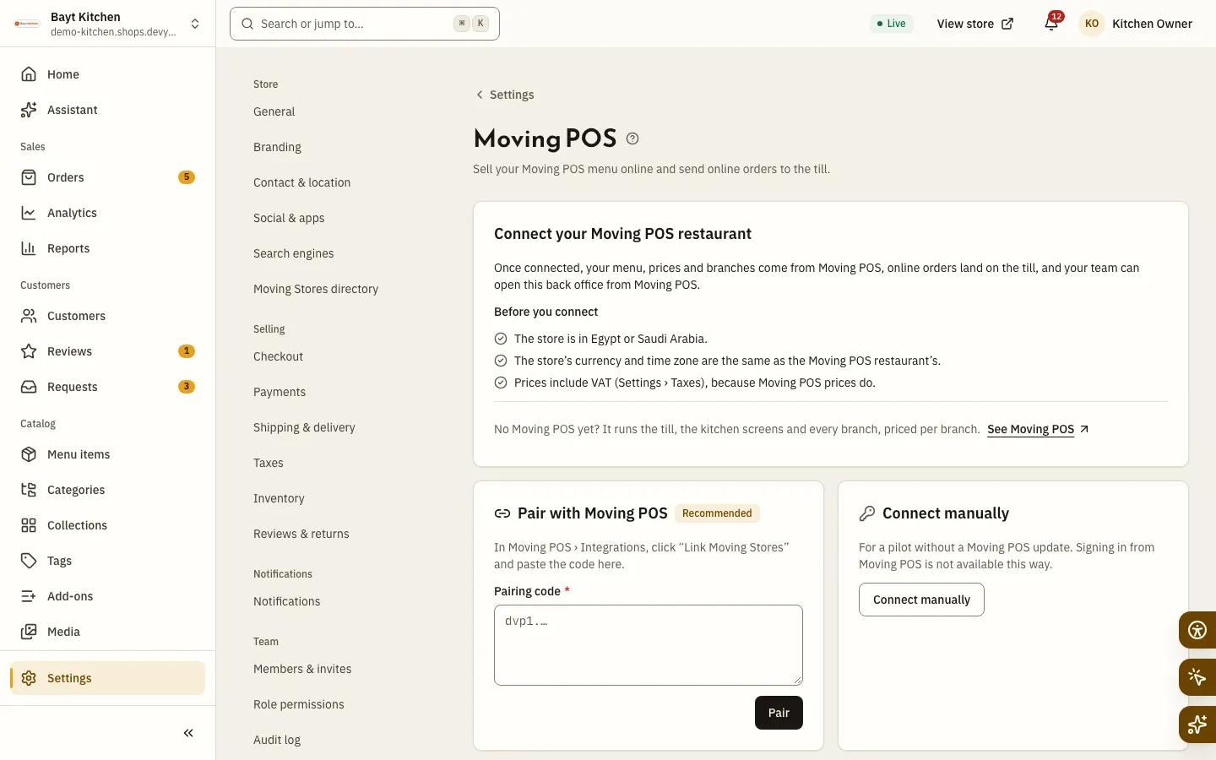
Task: Open Reports in the sidebar
Action: click(x=107, y=248)
